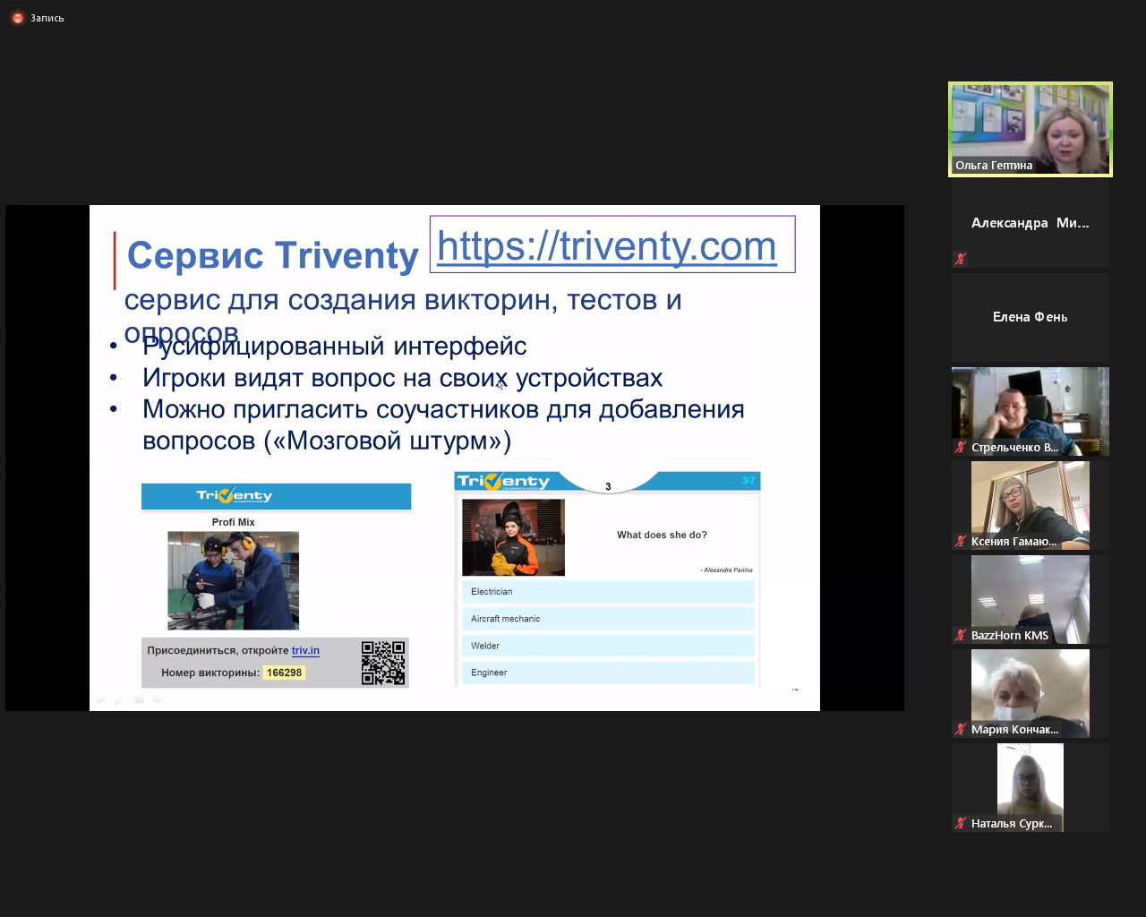Click muted mic icon beside Ксения Гамаю...
This screenshot has width=1146, height=917.
tap(961, 541)
